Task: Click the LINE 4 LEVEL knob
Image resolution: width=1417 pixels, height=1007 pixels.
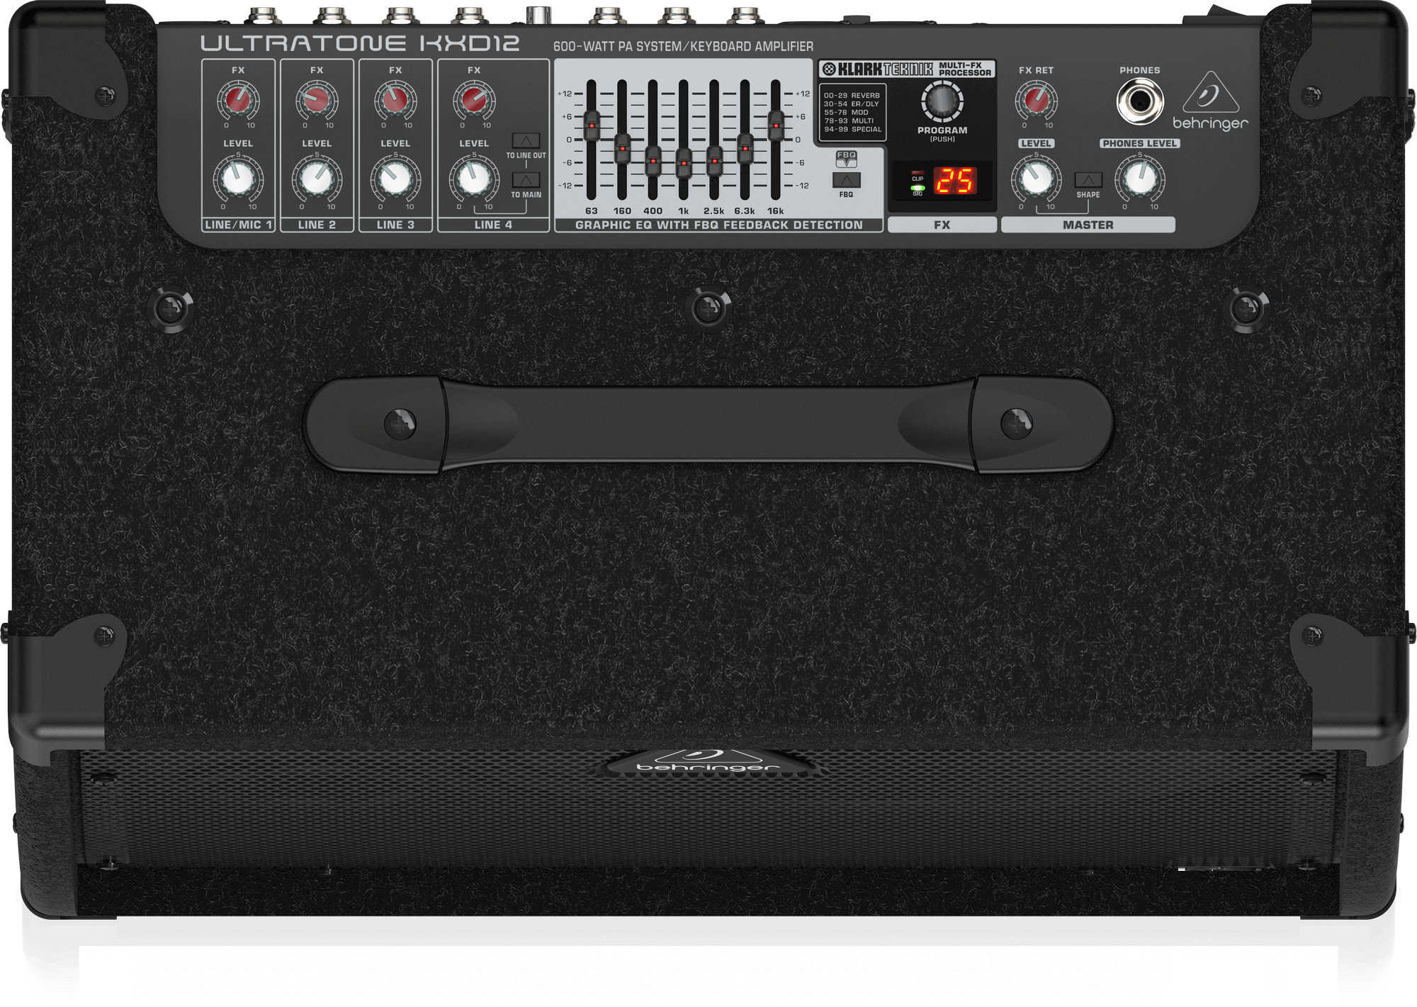Action: point(474,179)
